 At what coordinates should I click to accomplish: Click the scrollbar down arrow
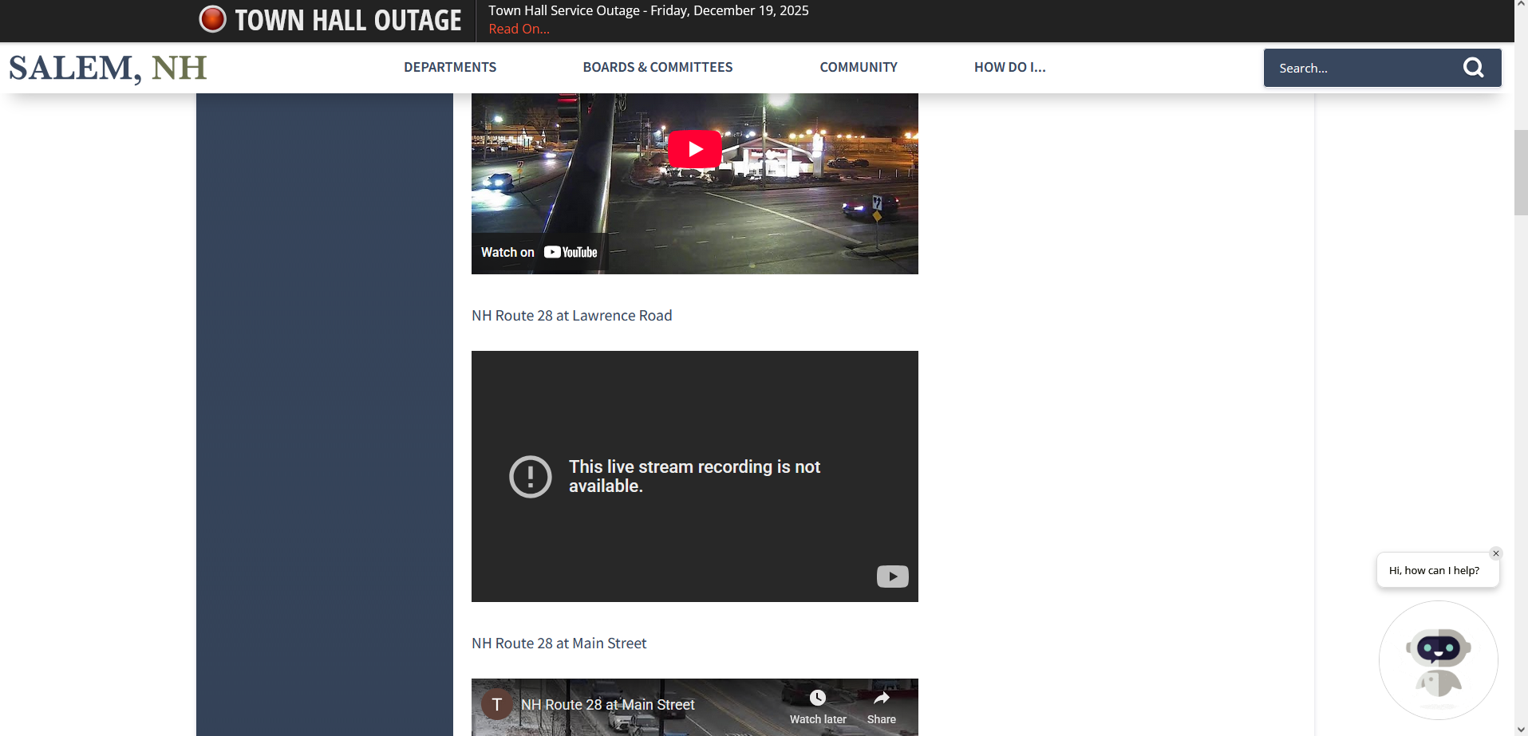(1521, 729)
